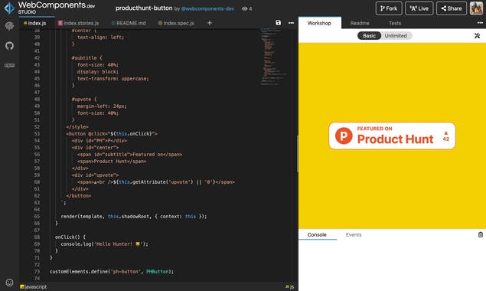Select the Unlimited story toggle
Viewport: 486px width, 291px height.
(396, 36)
